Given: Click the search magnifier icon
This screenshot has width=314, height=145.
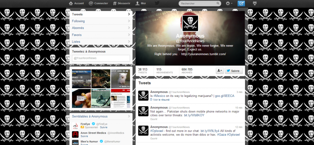Looking at the screenshot, I should tap(218, 3).
